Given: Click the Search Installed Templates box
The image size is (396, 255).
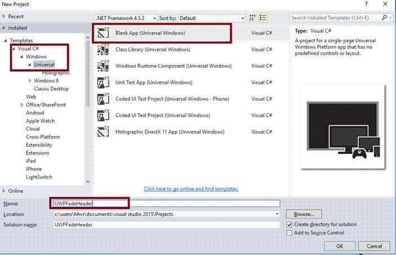Looking at the screenshot, I should (x=336, y=17).
